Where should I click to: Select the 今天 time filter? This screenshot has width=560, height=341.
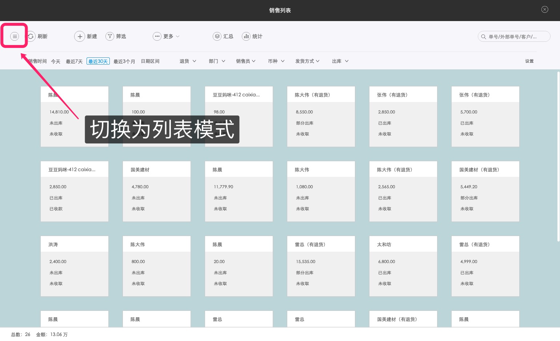point(56,61)
